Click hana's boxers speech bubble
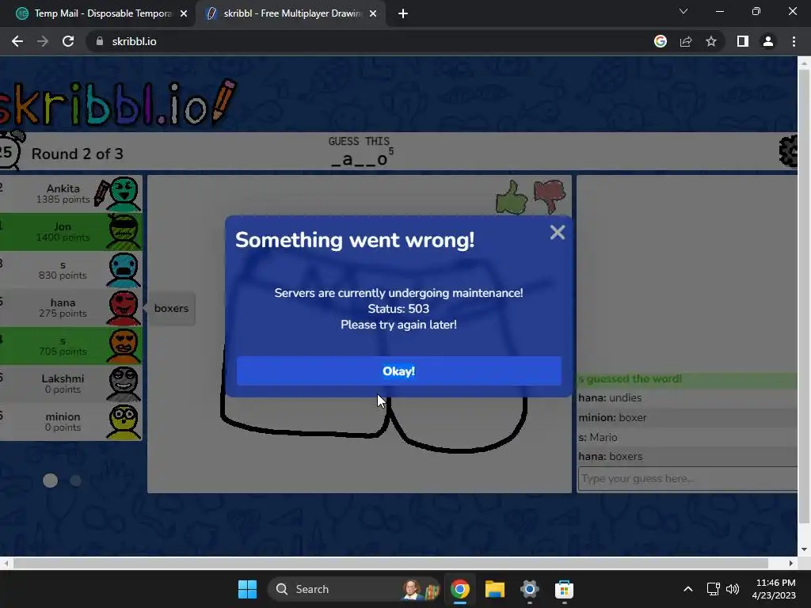The width and height of the screenshot is (811, 608). pos(171,308)
